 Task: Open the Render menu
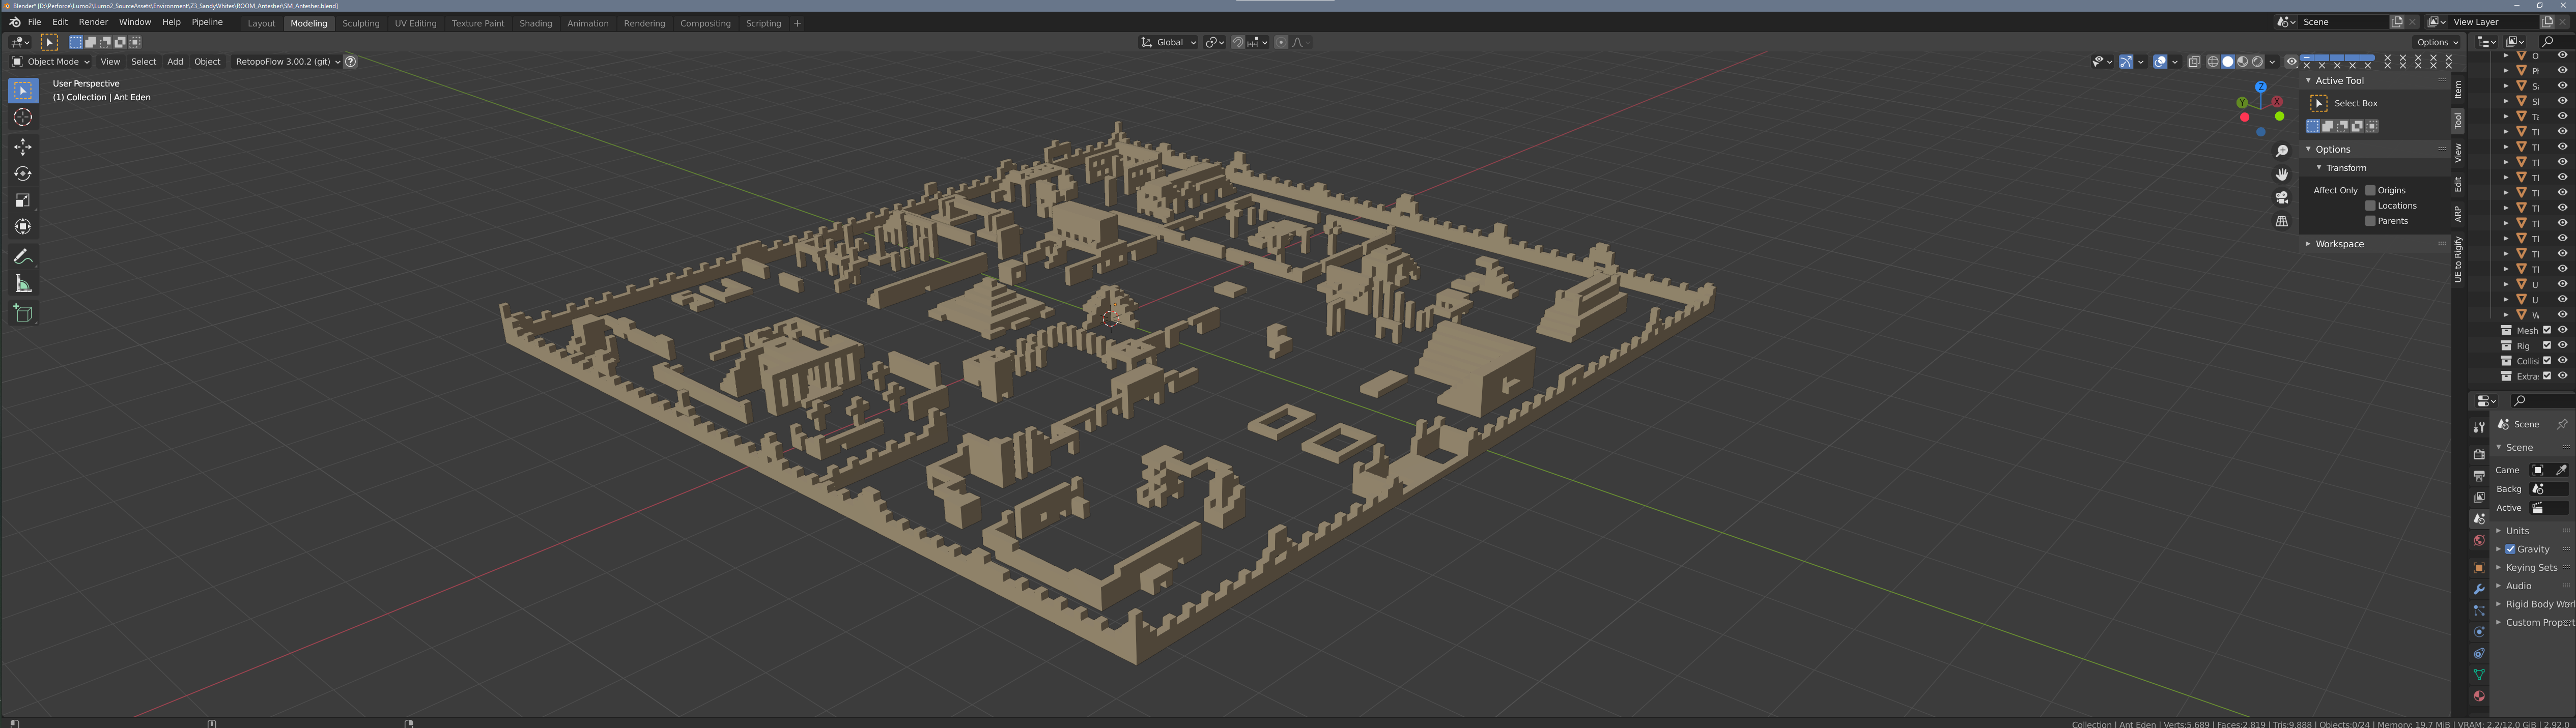(x=93, y=22)
